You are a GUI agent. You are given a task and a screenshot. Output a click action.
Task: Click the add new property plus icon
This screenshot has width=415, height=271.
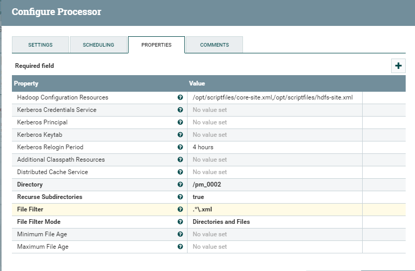pyautogui.click(x=398, y=66)
